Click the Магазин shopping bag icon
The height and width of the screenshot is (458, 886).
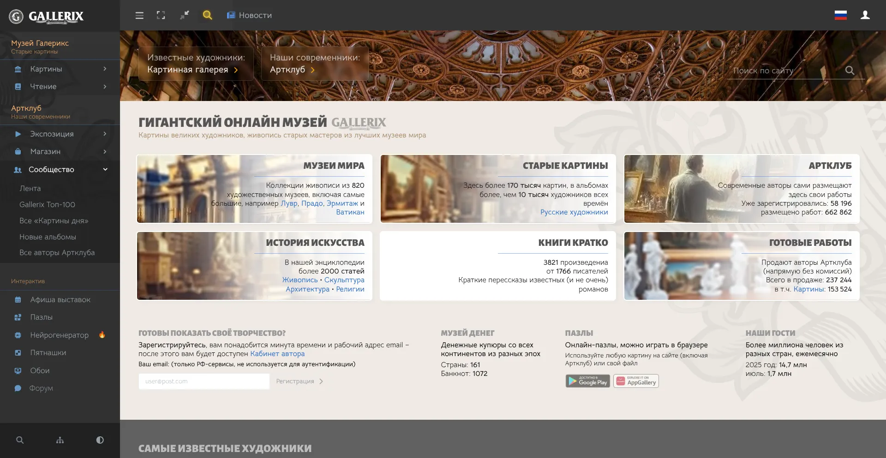(18, 151)
